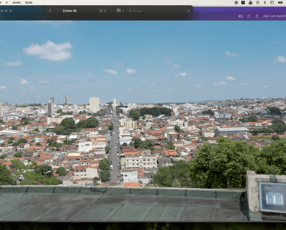Go forward in the Finder window
Image resolution: width=286 pixels, height=230 pixels.
point(57,11)
